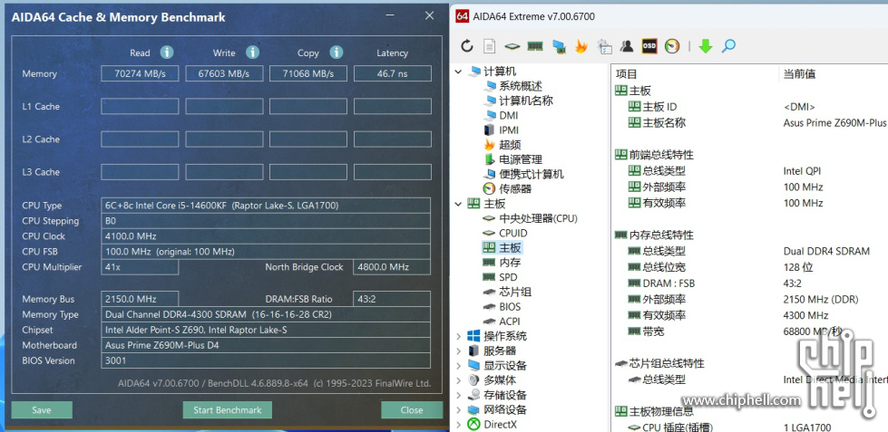Viewport: 888px width, 432px height.
Task: Expand the DirectX tree node
Action: coord(458,424)
